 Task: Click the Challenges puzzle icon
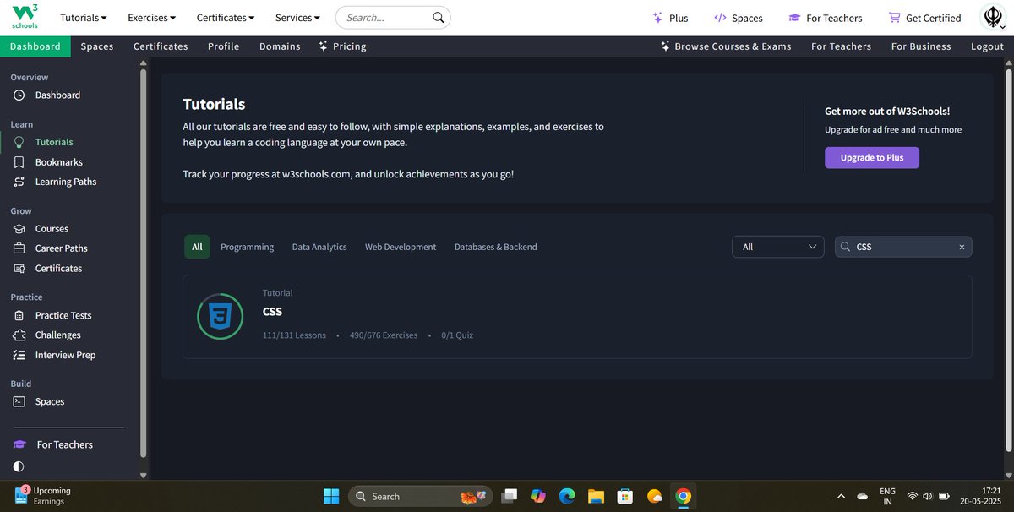pos(19,335)
